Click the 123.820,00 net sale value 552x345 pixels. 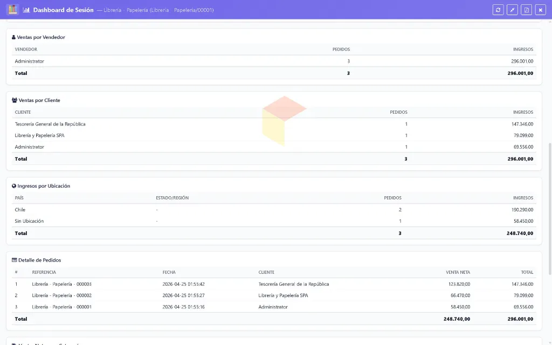[x=459, y=284]
